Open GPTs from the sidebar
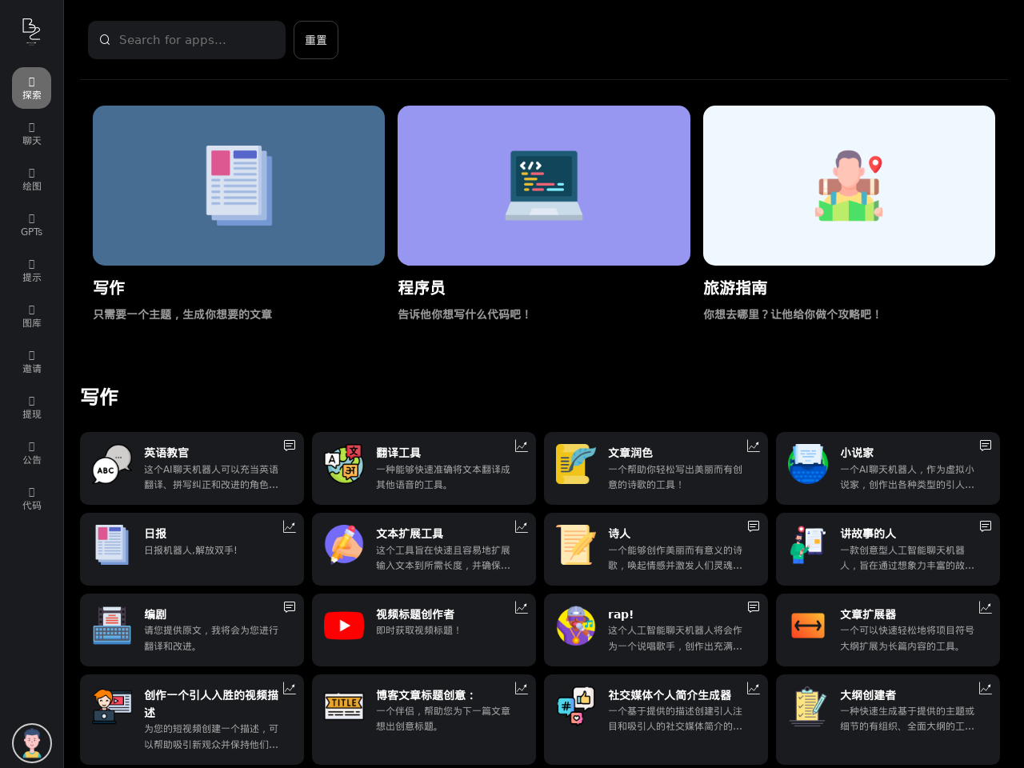This screenshot has height=768, width=1024. (31, 225)
